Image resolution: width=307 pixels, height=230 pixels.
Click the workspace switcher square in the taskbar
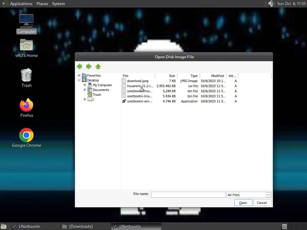pyautogui.click(x=285, y=226)
